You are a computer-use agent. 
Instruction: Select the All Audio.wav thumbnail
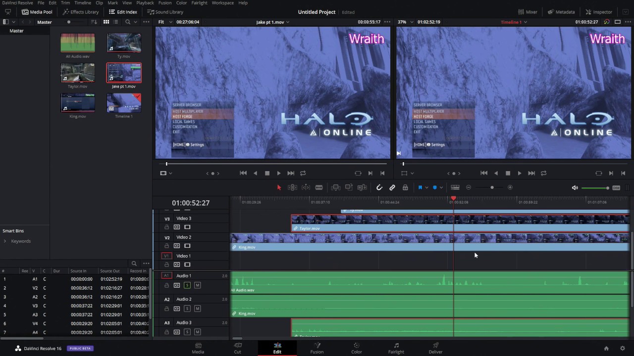click(x=78, y=43)
